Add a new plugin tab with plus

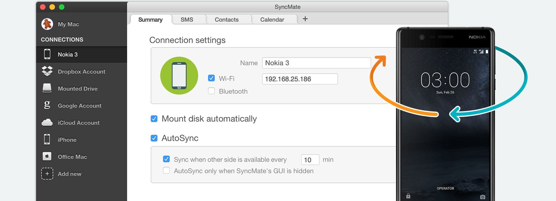click(305, 19)
